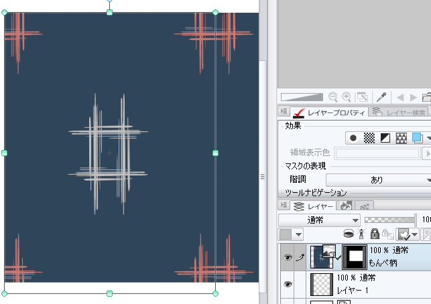Open the animation cels clapperboard tab
The width and height of the screenshot is (431, 304).
364,206
